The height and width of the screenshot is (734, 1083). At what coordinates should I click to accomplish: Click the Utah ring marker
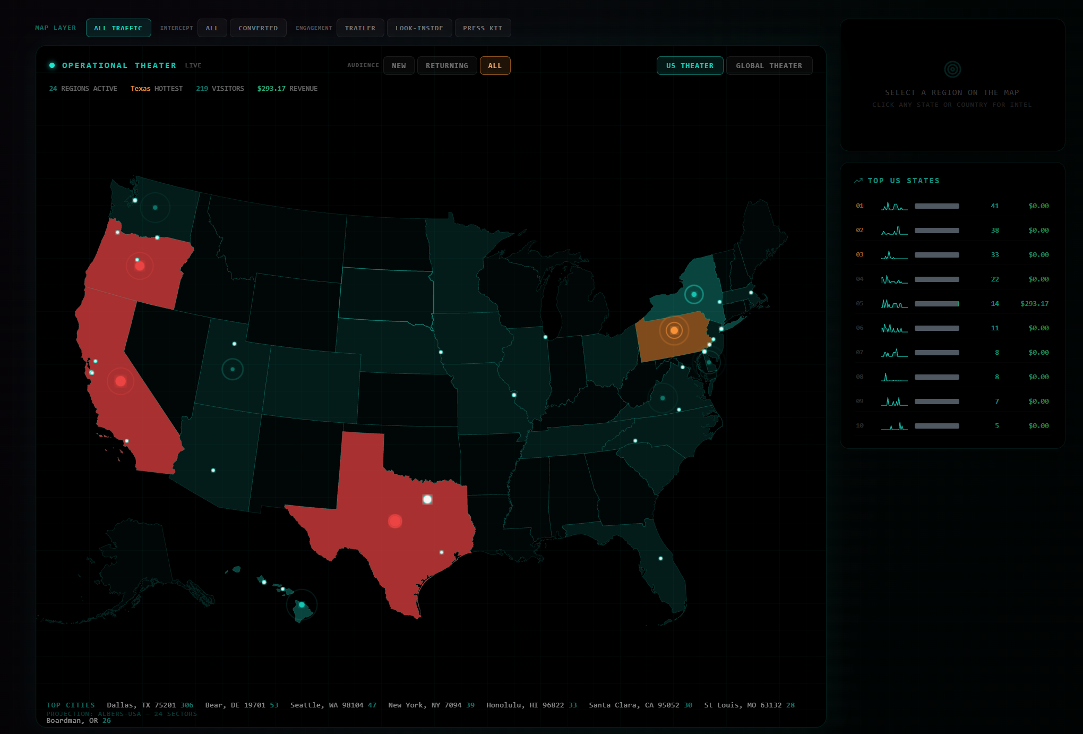point(233,369)
